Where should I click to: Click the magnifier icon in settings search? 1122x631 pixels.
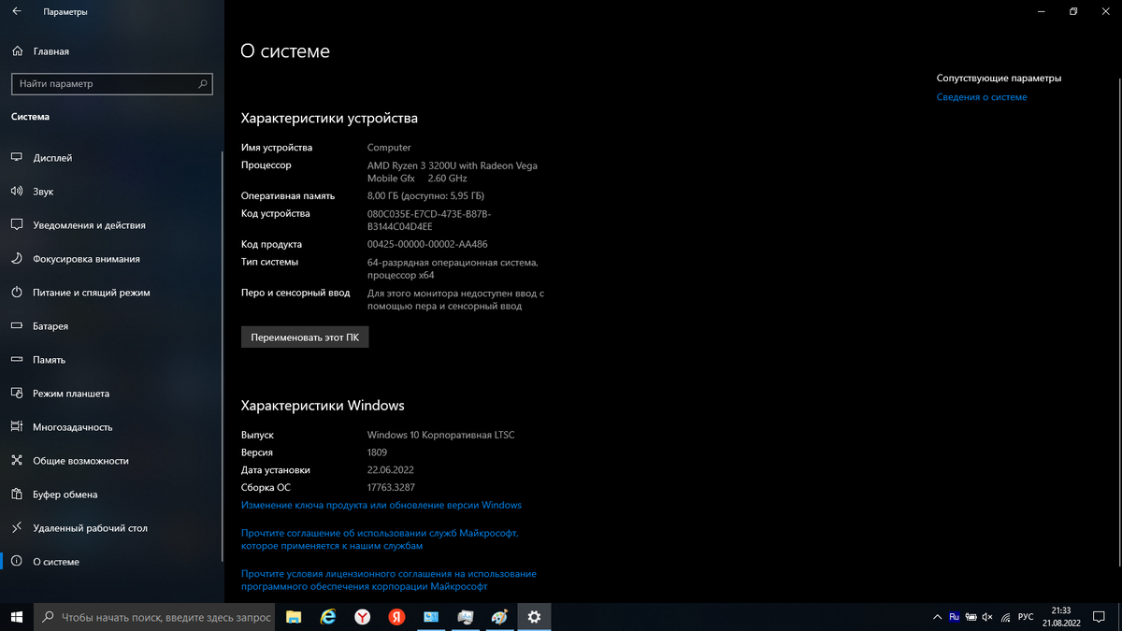pyautogui.click(x=203, y=84)
